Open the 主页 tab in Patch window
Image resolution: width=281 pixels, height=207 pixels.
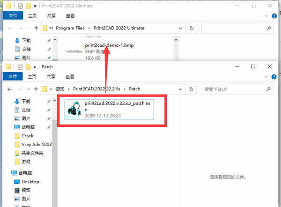click(32, 77)
